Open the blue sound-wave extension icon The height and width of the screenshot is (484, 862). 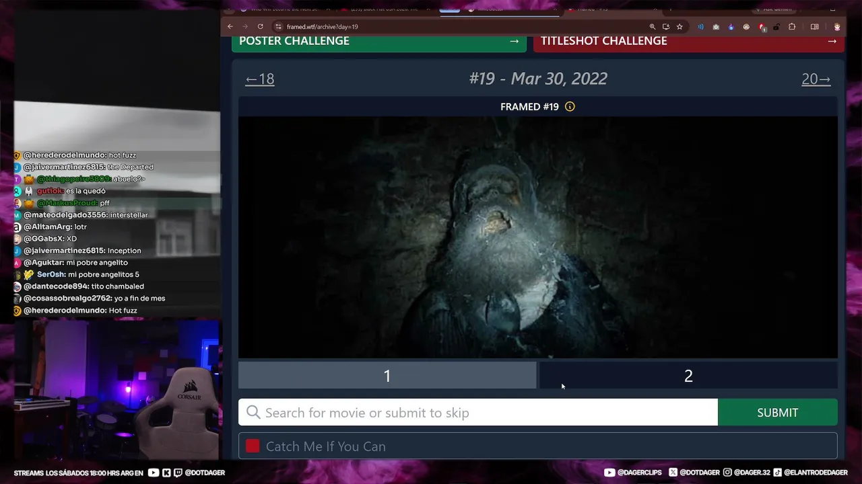700,27
